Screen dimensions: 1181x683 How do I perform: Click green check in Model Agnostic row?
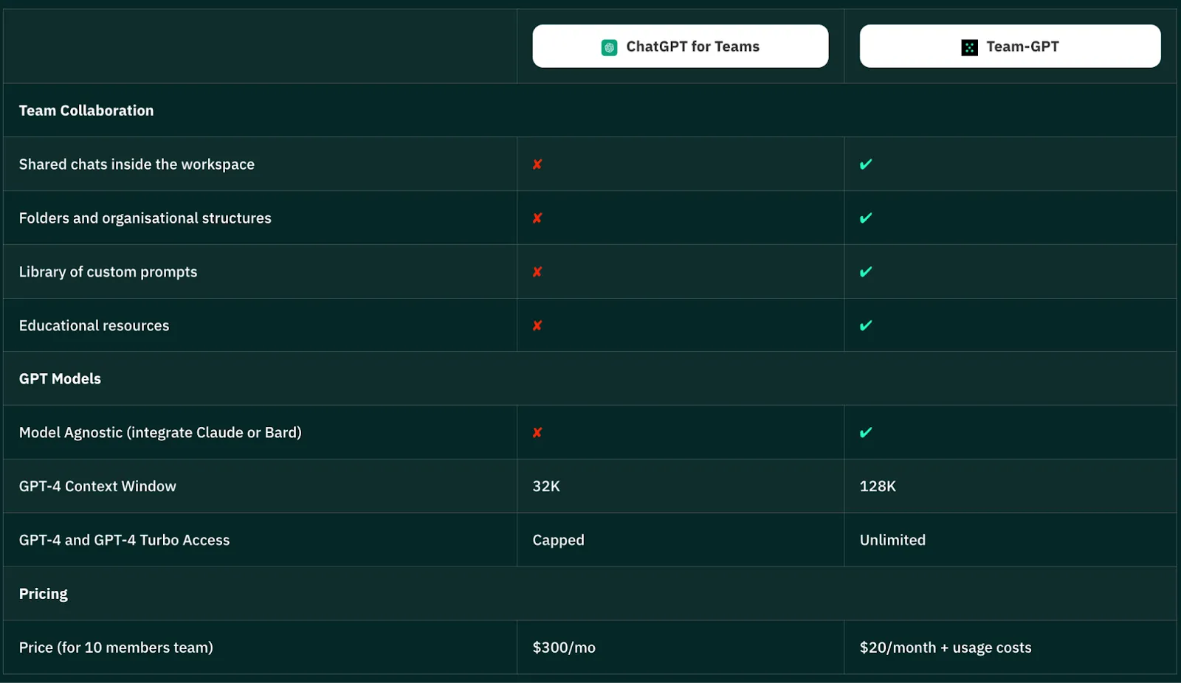click(x=866, y=432)
